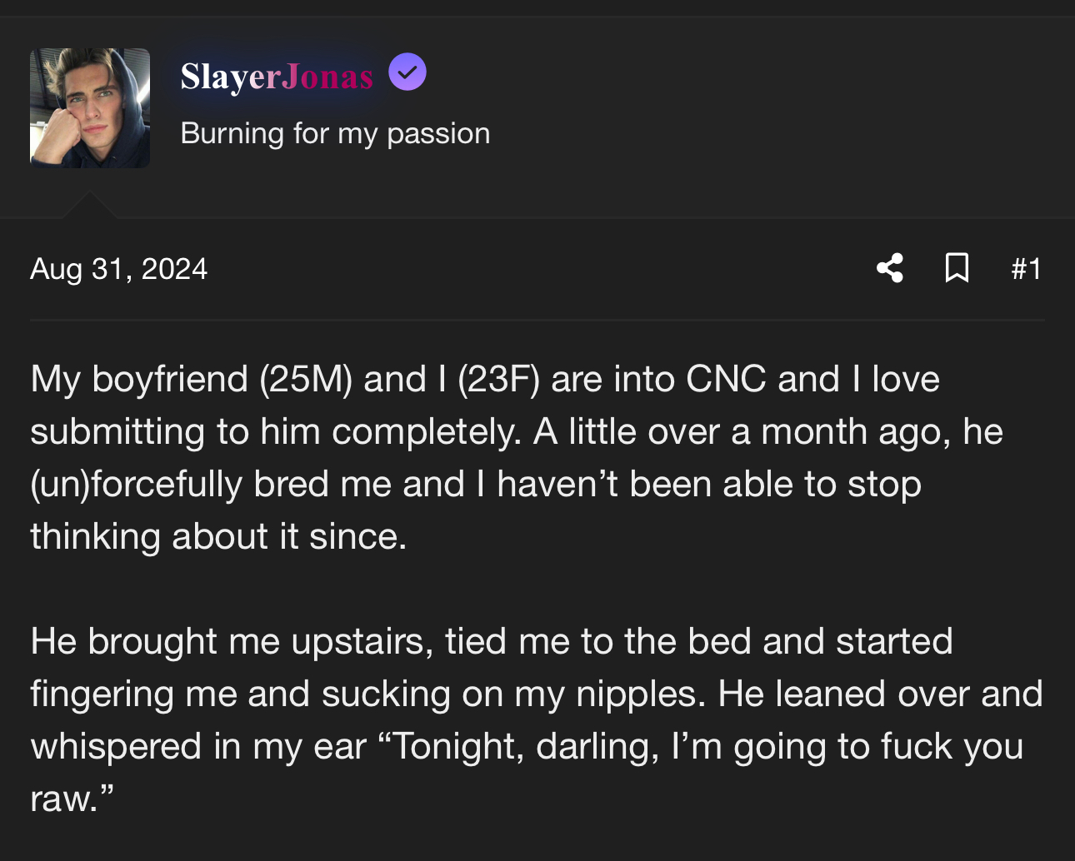
Task: Click the Aug 31, 2024 post date
Action: click(x=118, y=269)
